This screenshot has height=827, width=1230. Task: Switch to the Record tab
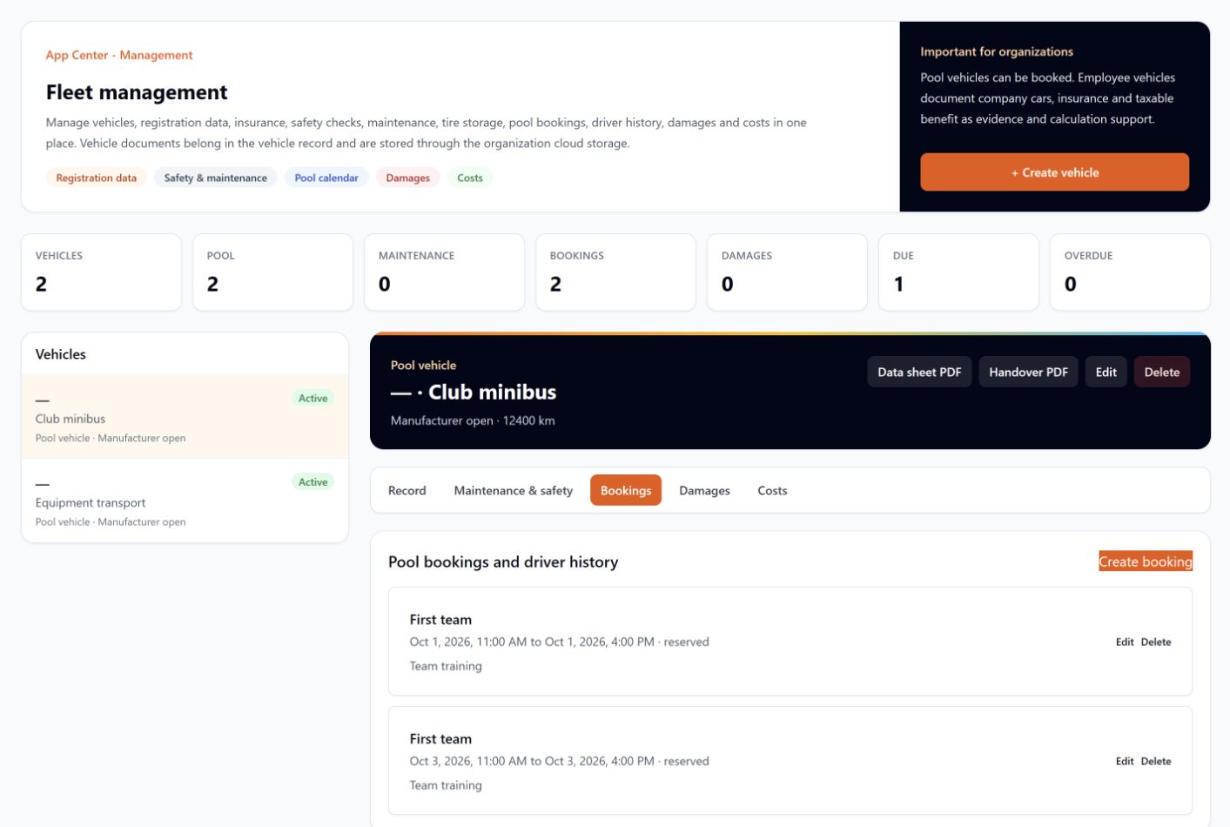pos(407,490)
